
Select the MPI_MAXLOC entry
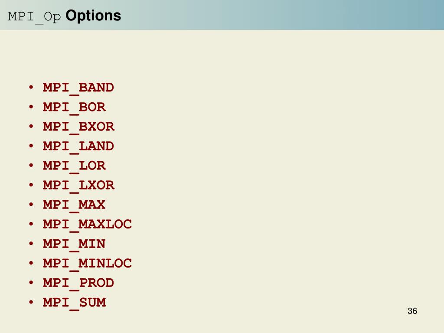88,225
